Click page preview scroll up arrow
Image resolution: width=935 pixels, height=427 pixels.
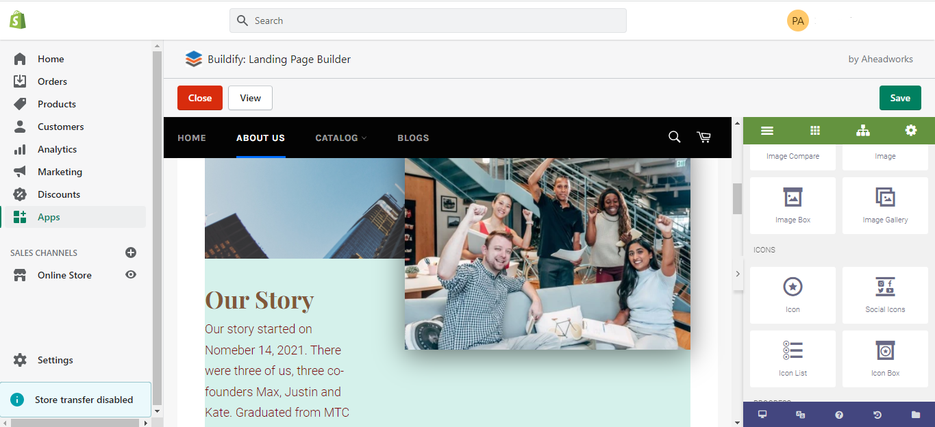pos(737,123)
